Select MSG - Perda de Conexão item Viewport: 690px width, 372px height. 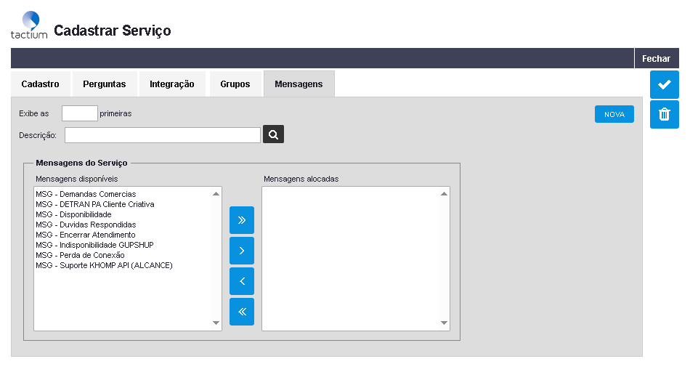tap(80, 255)
